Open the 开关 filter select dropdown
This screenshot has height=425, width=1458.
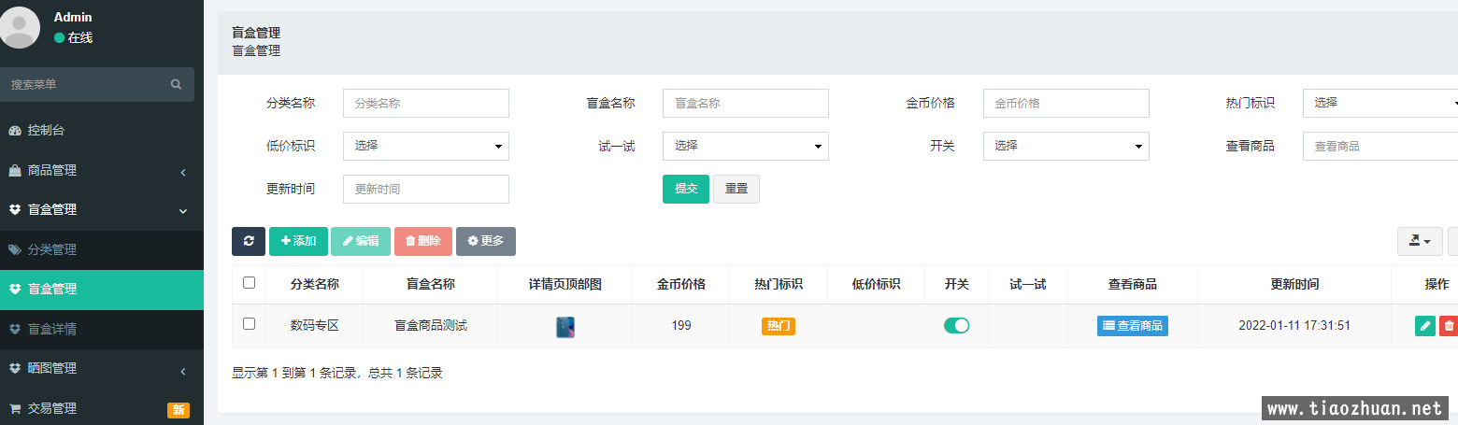tap(1065, 146)
